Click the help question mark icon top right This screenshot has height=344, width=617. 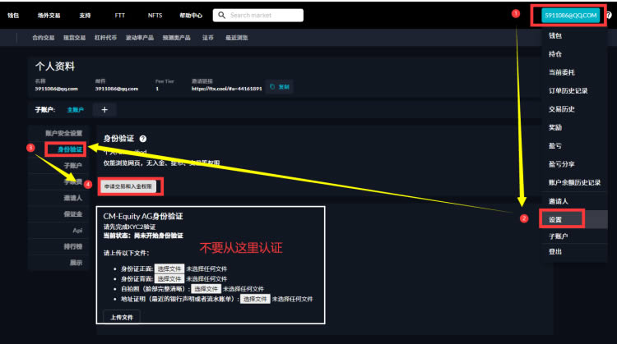(608, 15)
